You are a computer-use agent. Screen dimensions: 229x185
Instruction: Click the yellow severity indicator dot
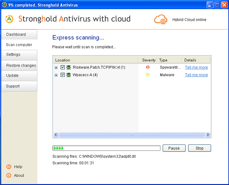point(148,75)
